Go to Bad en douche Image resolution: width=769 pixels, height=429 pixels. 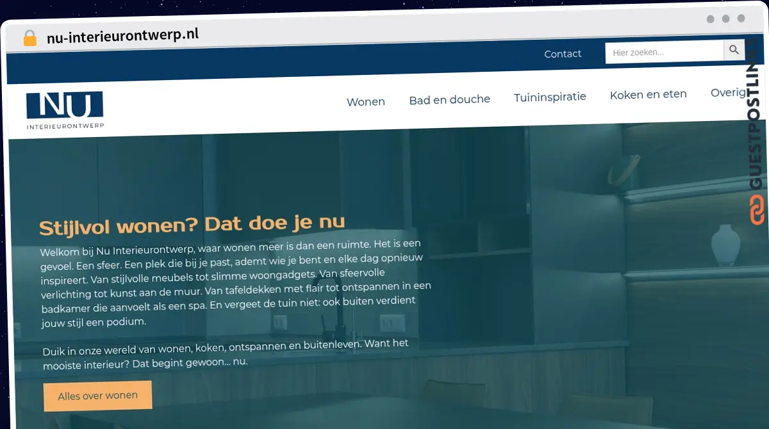click(449, 99)
